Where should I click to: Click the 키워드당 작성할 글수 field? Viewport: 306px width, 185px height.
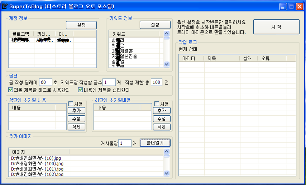[109, 82]
